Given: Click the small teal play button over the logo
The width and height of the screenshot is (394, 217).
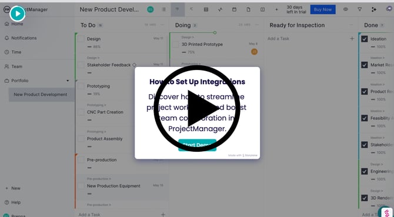Looking at the screenshot, I should click(x=17, y=14).
